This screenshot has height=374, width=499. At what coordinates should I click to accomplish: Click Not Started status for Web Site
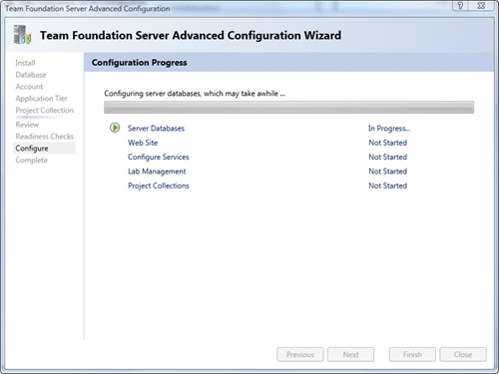coord(388,143)
